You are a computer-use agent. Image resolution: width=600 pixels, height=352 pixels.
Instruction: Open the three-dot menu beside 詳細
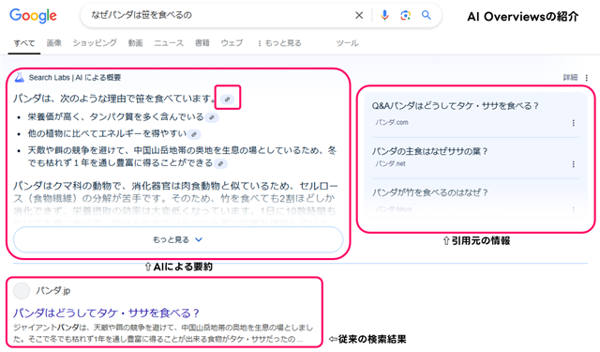tap(587, 78)
